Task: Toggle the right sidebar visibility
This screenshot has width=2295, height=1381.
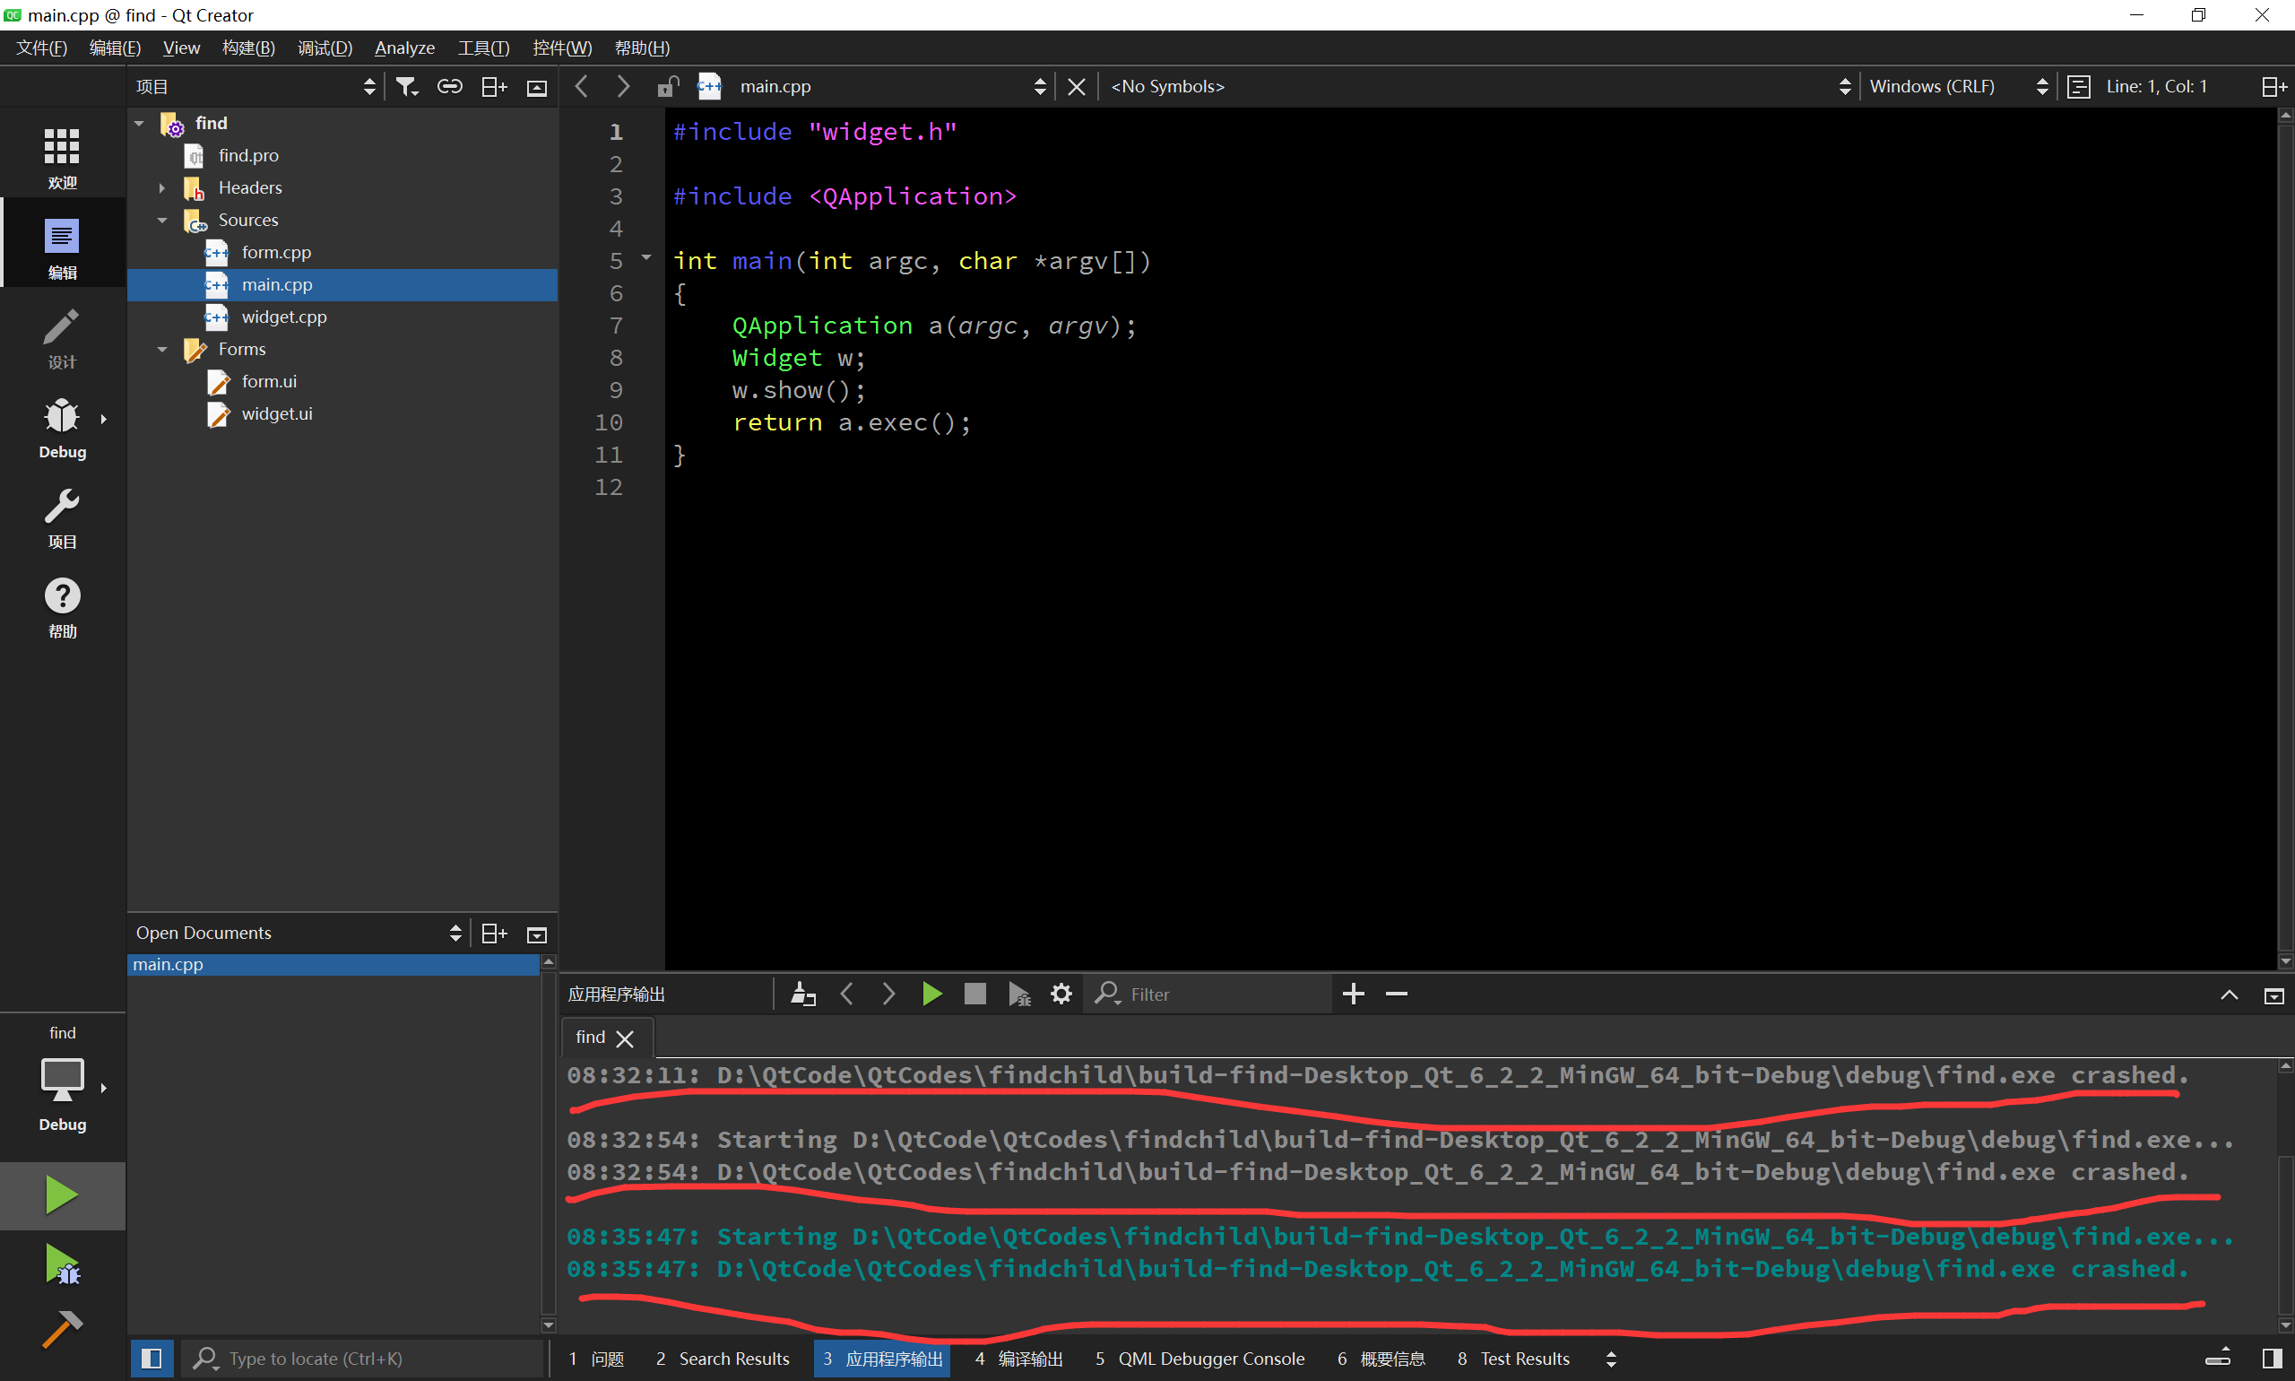Action: (2272, 1359)
